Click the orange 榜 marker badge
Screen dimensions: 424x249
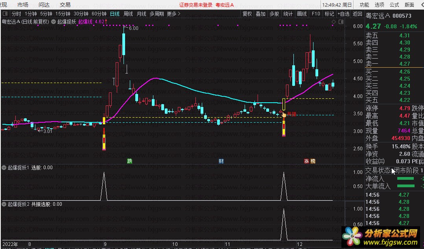click(x=313, y=161)
